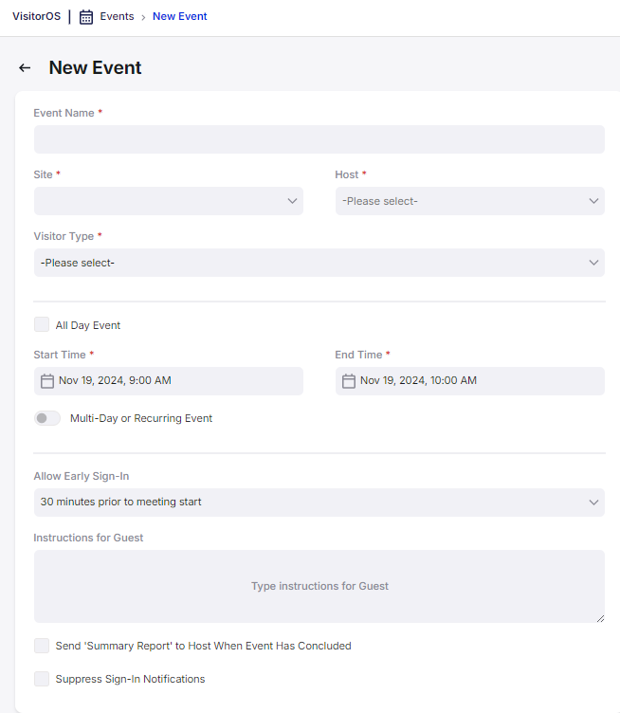Click the Event Name input field
Image resolution: width=620 pixels, height=713 pixels.
319,139
